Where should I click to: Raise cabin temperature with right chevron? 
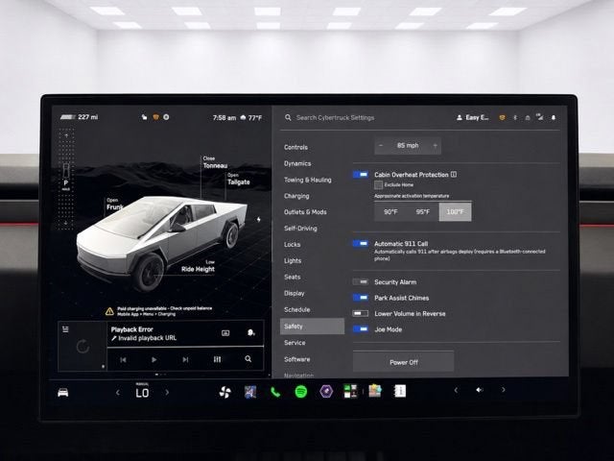click(x=167, y=392)
